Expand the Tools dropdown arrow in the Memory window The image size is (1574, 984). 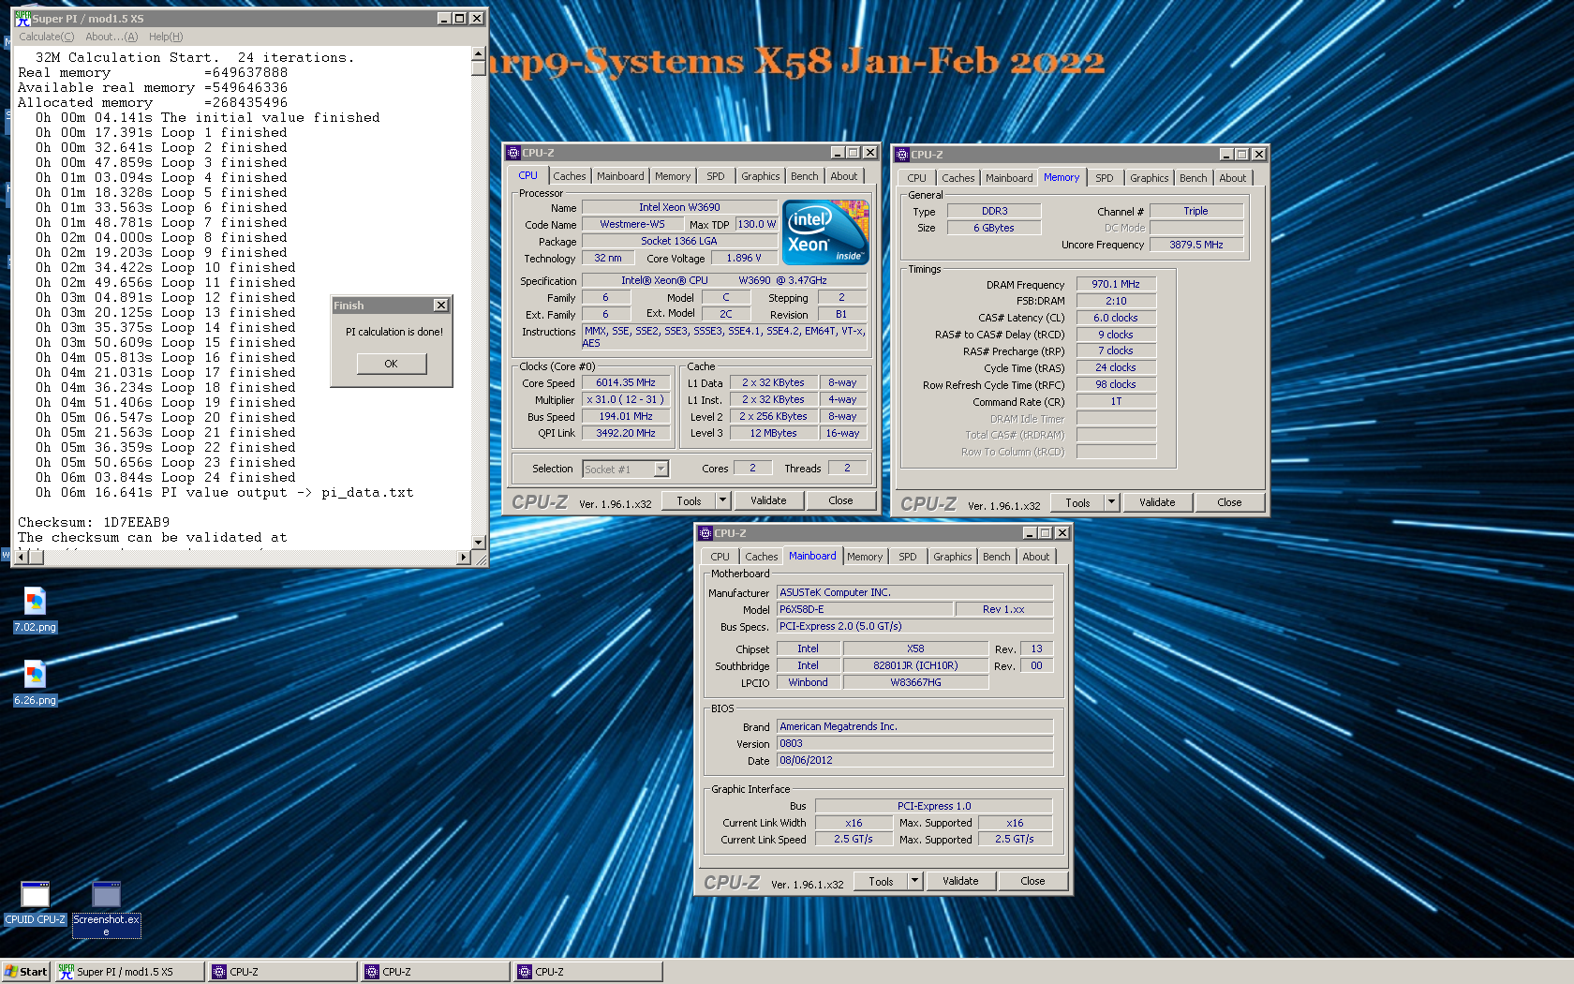(1111, 502)
